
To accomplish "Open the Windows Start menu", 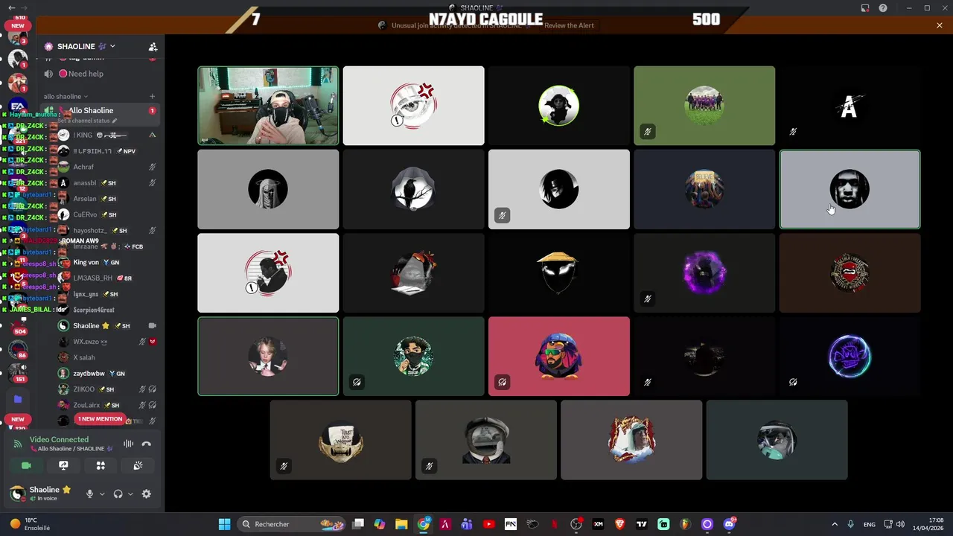I will [x=224, y=524].
